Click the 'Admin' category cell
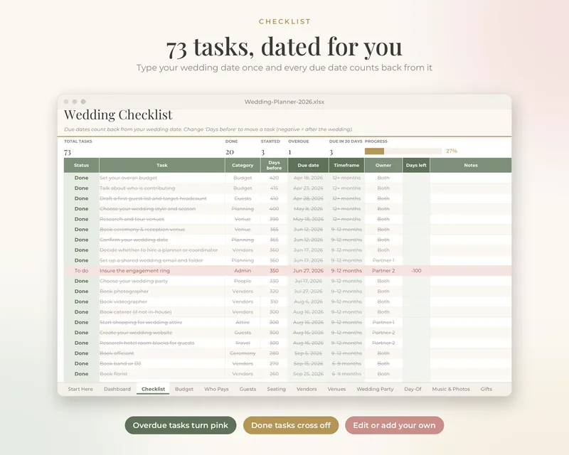The height and width of the screenshot is (455, 569). [243, 271]
